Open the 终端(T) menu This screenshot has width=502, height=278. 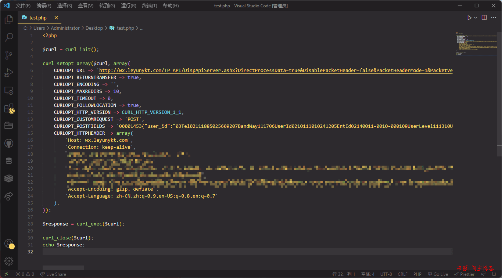point(150,6)
